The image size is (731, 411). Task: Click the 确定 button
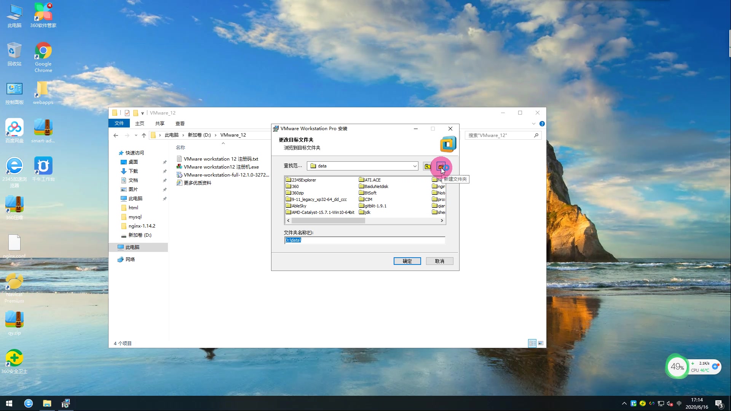[x=407, y=261]
